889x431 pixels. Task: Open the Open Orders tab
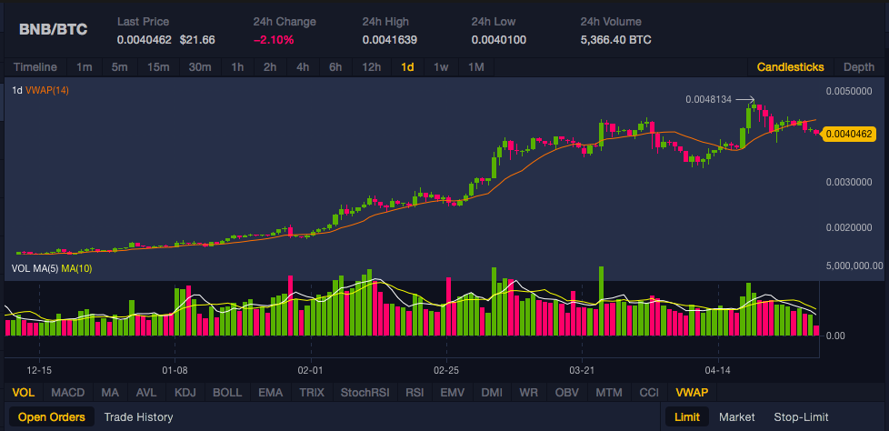point(52,416)
